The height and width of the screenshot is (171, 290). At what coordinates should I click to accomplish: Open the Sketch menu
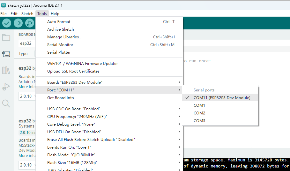point(27,13)
